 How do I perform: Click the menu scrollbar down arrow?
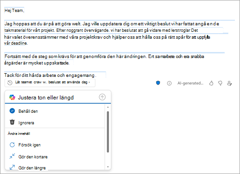pyautogui.click(x=108, y=167)
